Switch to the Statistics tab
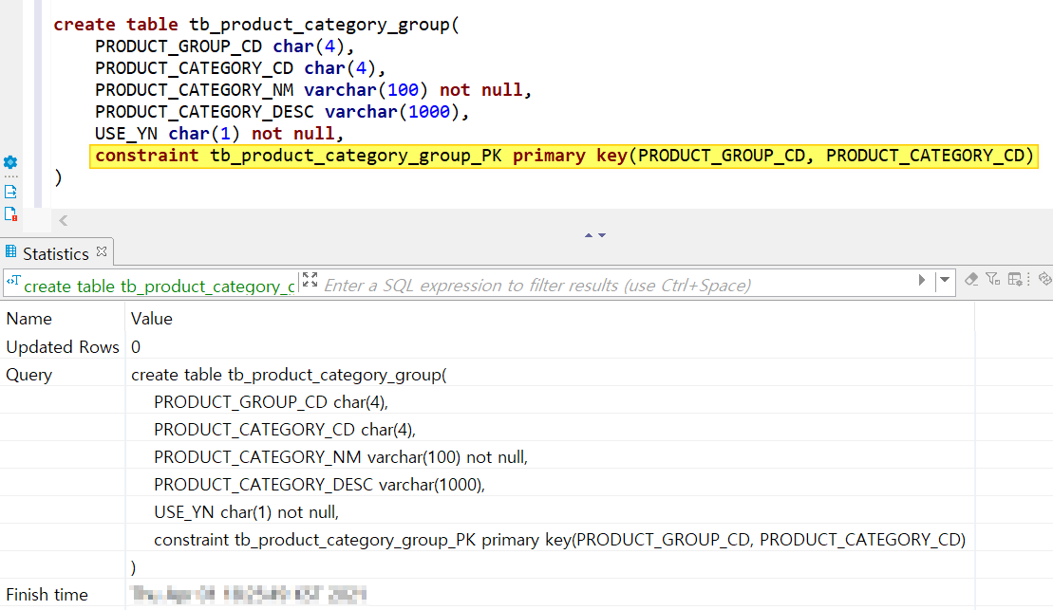The height and width of the screenshot is (610, 1053). pyautogui.click(x=56, y=253)
